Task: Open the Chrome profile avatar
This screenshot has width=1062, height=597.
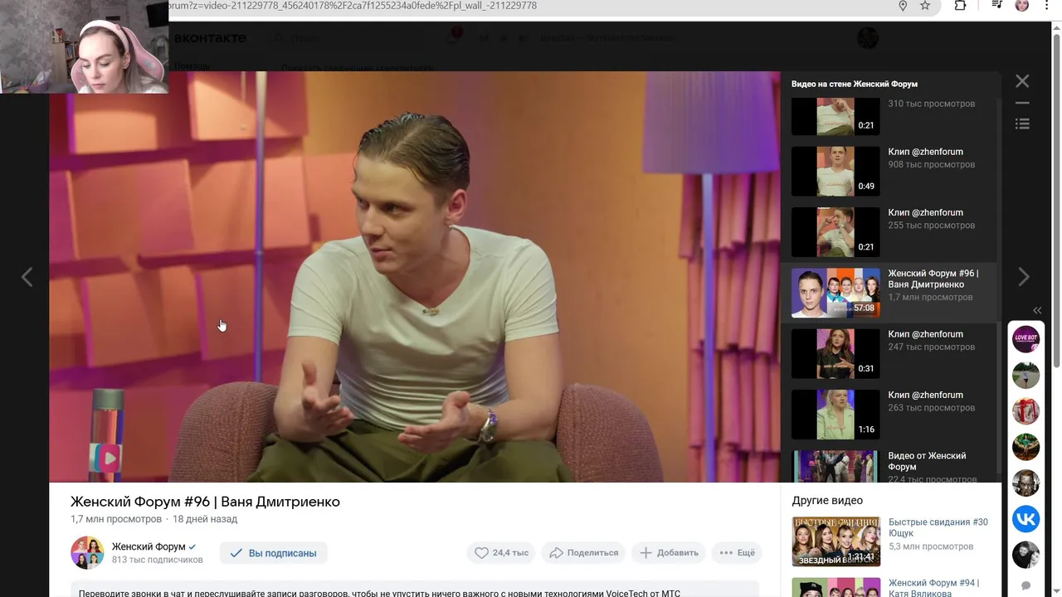Action: [x=1022, y=6]
